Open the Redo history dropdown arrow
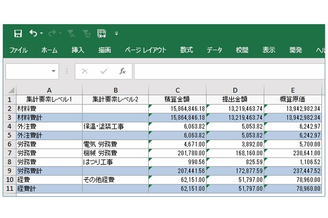 click(x=60, y=33)
